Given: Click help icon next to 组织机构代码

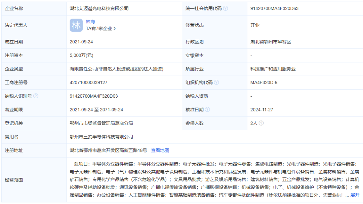Looking at the screenshot, I should click(x=216, y=82).
